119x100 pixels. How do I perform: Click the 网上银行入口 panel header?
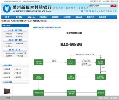pos(15,26)
